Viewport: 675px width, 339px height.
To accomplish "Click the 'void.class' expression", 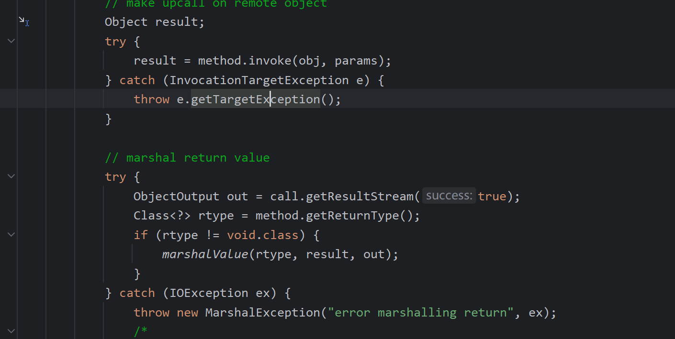I will (262, 235).
